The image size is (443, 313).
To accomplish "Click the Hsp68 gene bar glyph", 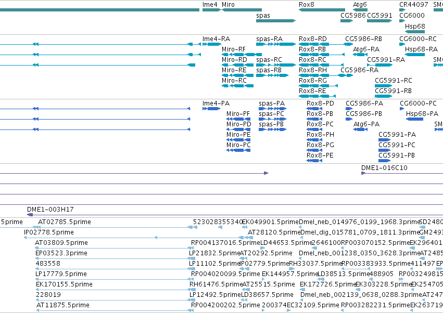I will tap(414, 32).
